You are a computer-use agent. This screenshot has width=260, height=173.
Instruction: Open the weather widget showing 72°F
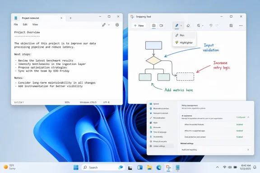click(x=9, y=167)
